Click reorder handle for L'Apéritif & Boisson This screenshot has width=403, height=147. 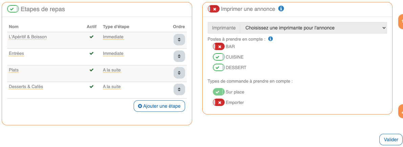click(x=179, y=40)
